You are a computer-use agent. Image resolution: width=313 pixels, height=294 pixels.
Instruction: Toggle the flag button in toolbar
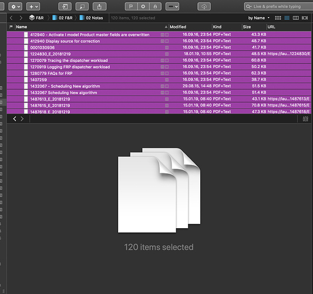click(131, 6)
